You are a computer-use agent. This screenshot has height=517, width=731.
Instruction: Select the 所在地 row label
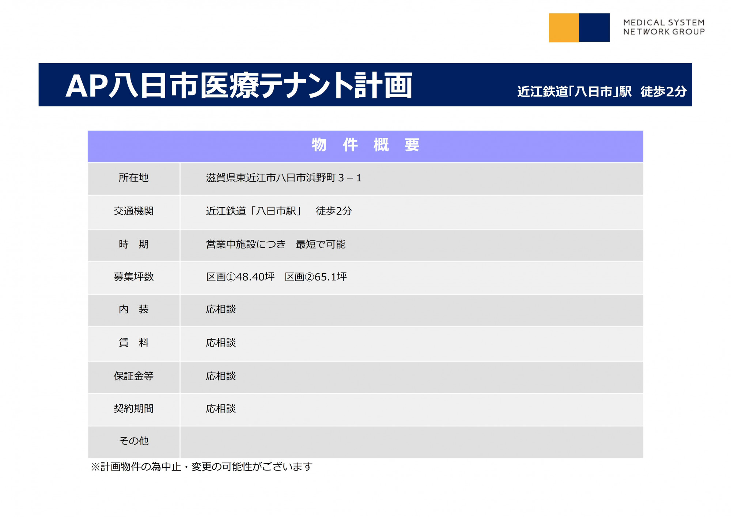point(134,178)
